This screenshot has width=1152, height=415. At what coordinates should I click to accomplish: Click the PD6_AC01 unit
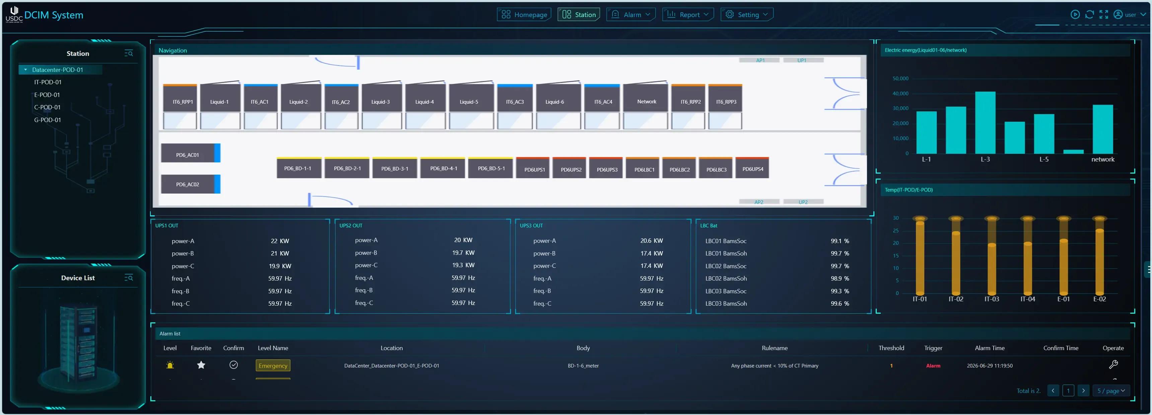pyautogui.click(x=191, y=153)
